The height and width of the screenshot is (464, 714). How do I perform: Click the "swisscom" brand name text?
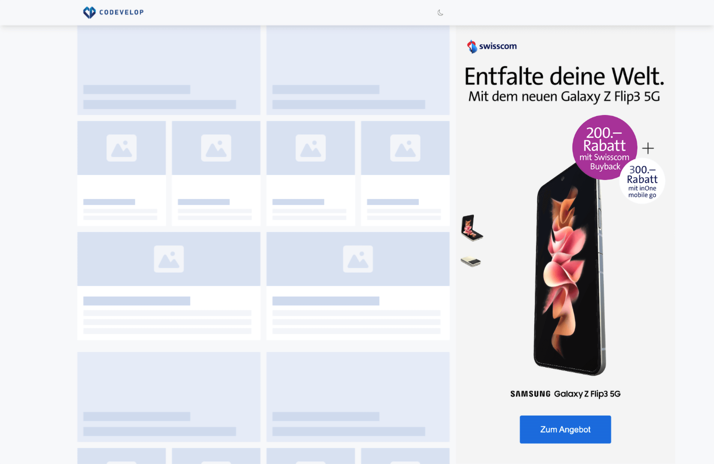point(498,46)
